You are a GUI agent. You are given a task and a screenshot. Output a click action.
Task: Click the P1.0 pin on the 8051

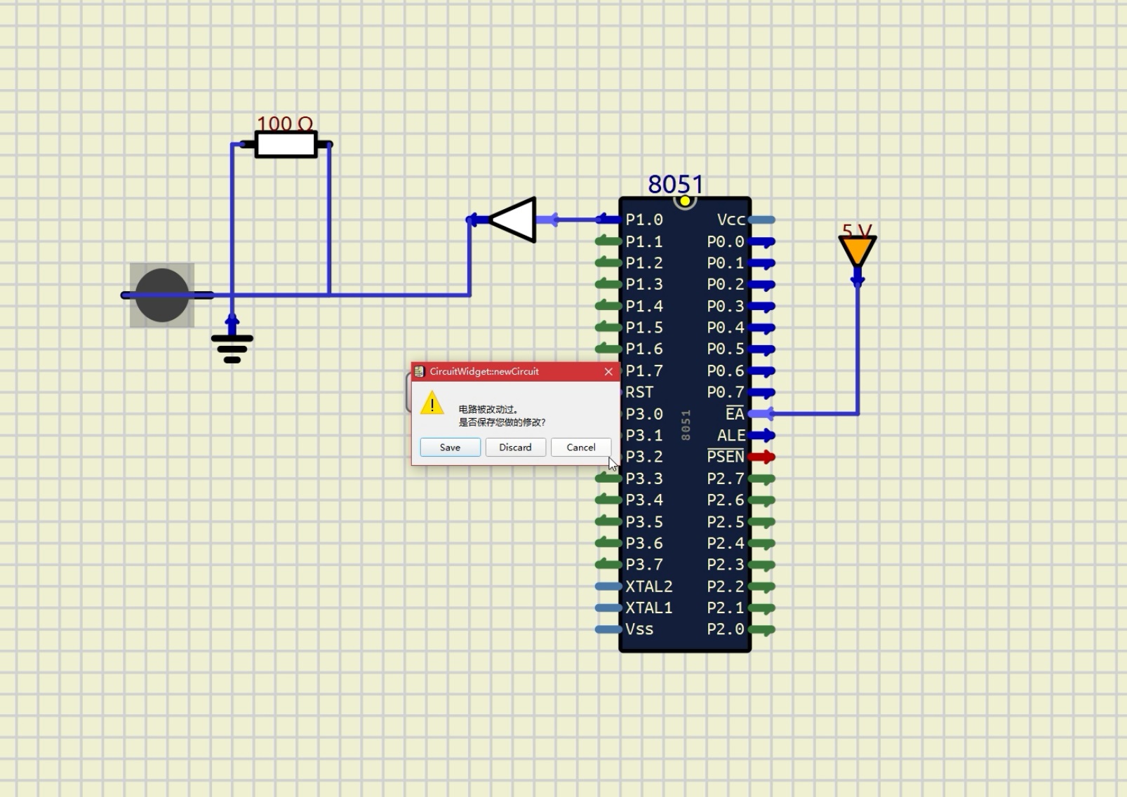[x=608, y=220]
